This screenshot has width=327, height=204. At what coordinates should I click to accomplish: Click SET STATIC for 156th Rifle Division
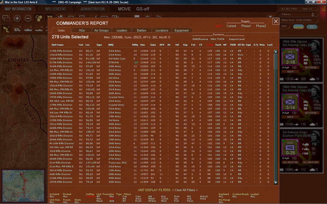(x=311, y=68)
